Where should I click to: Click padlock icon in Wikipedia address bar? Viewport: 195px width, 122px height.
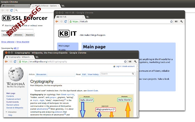tap(20, 62)
